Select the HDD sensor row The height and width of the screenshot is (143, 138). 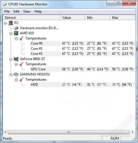pos(83,85)
